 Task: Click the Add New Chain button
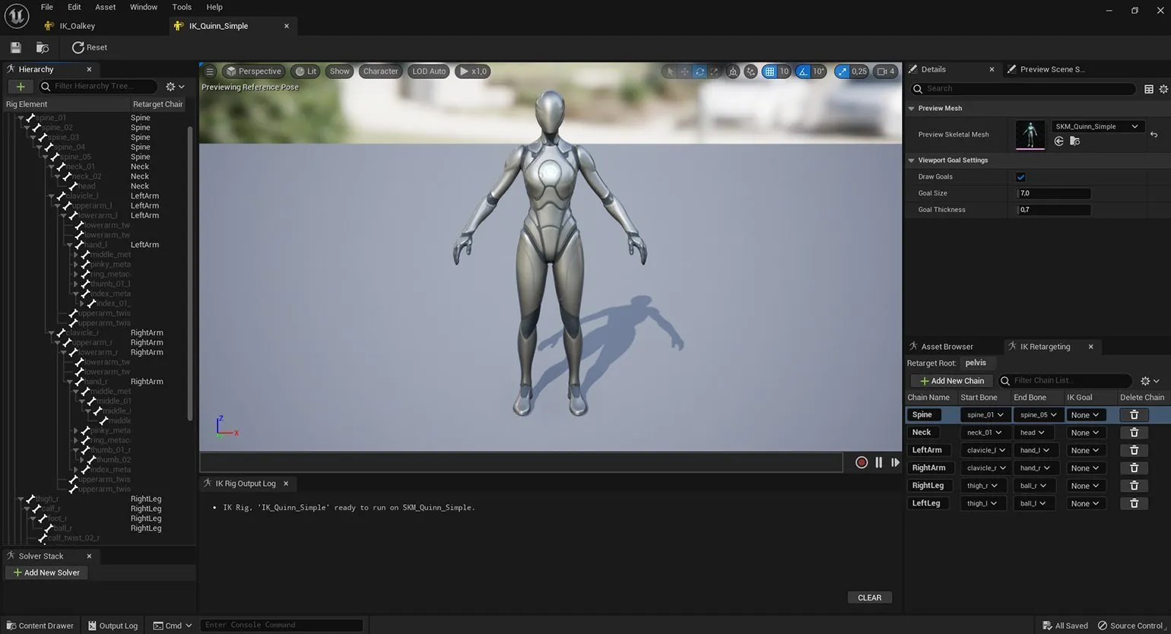(951, 381)
